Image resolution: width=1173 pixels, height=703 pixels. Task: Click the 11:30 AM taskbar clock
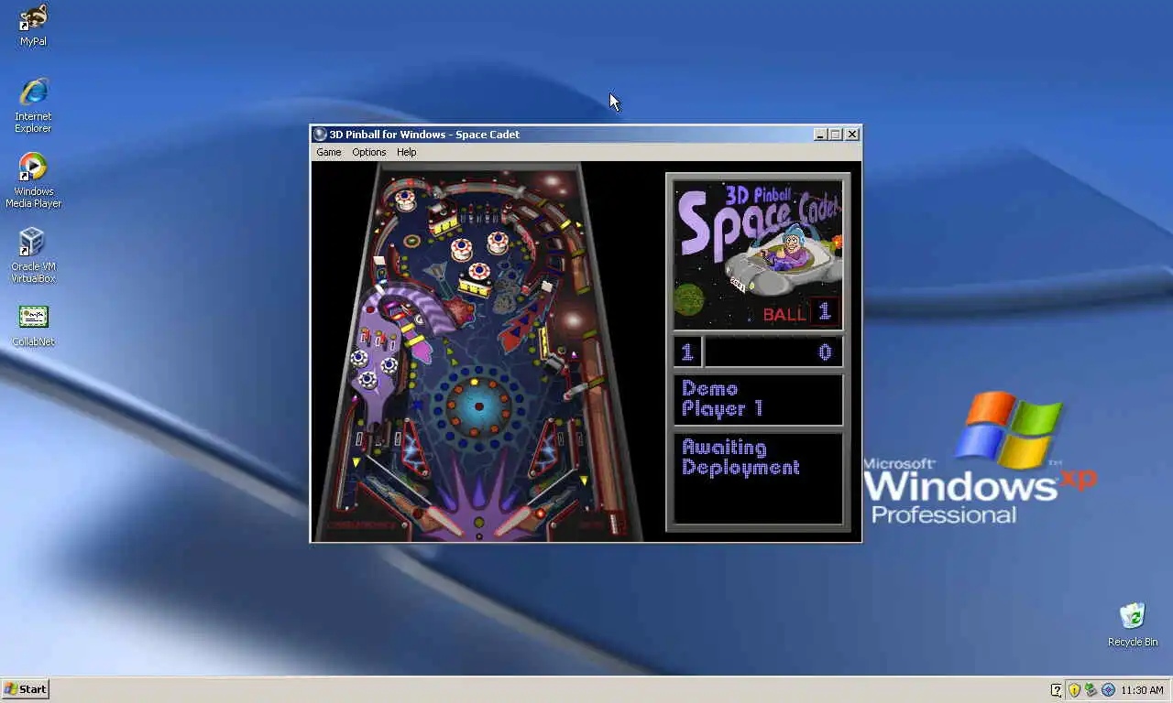point(1142,690)
